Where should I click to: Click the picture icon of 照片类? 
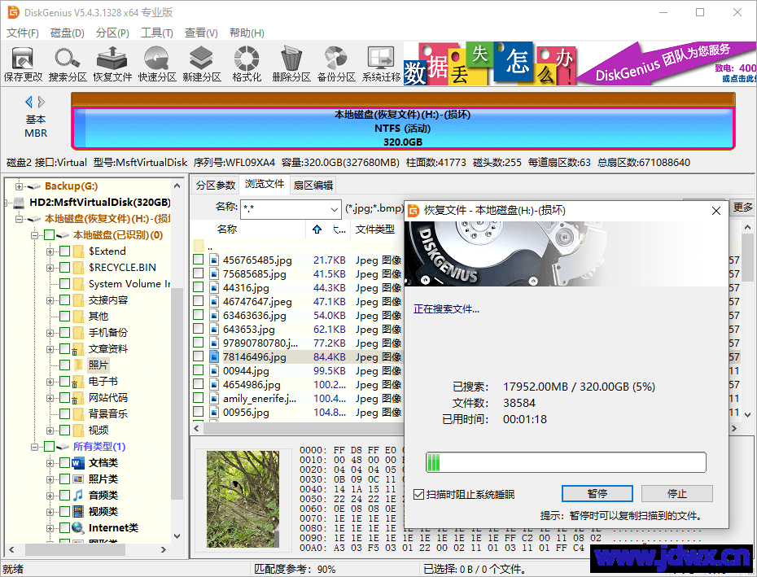click(77, 479)
